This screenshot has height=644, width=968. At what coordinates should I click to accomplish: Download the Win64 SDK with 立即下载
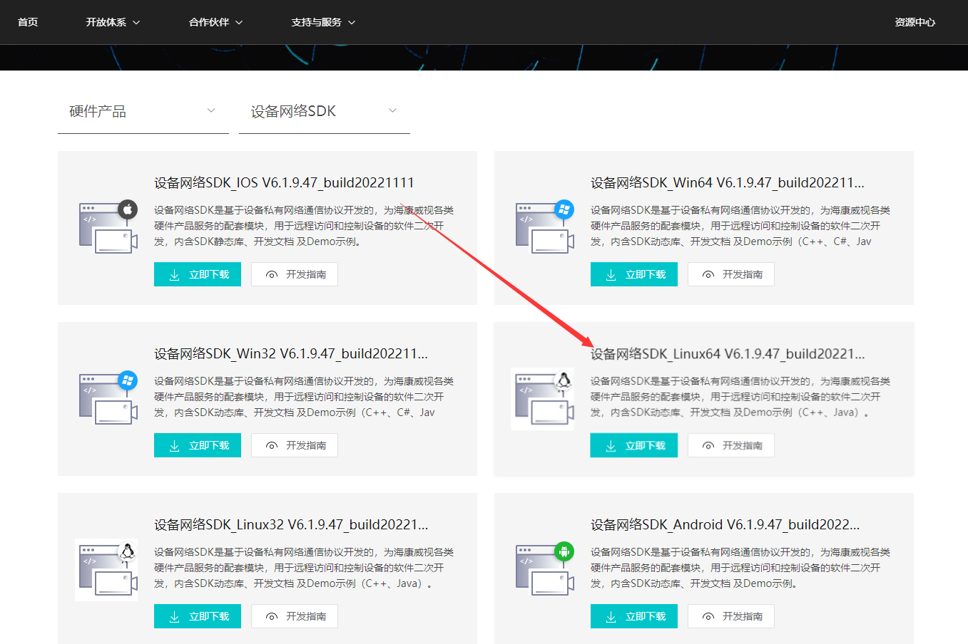tap(634, 274)
